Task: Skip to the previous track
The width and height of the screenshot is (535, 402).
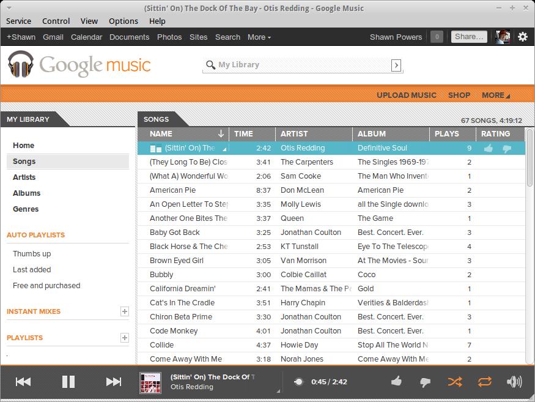Action: [23, 382]
